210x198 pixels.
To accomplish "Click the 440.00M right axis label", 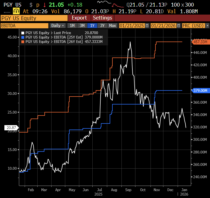I will tap(200, 53).
